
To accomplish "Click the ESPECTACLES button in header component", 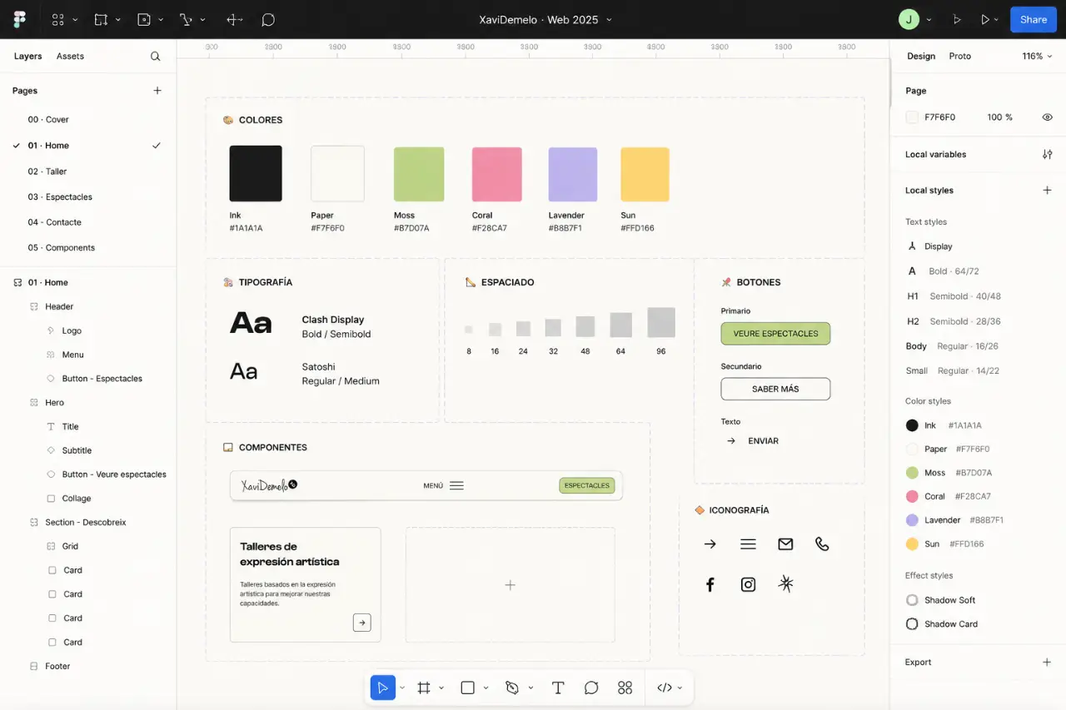I will click(587, 485).
